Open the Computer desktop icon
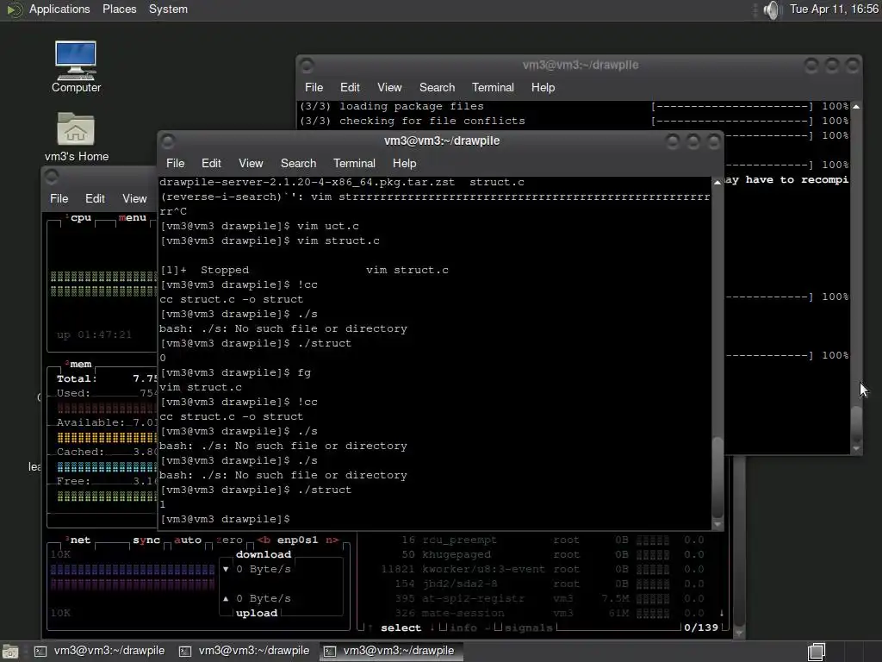 click(x=76, y=66)
